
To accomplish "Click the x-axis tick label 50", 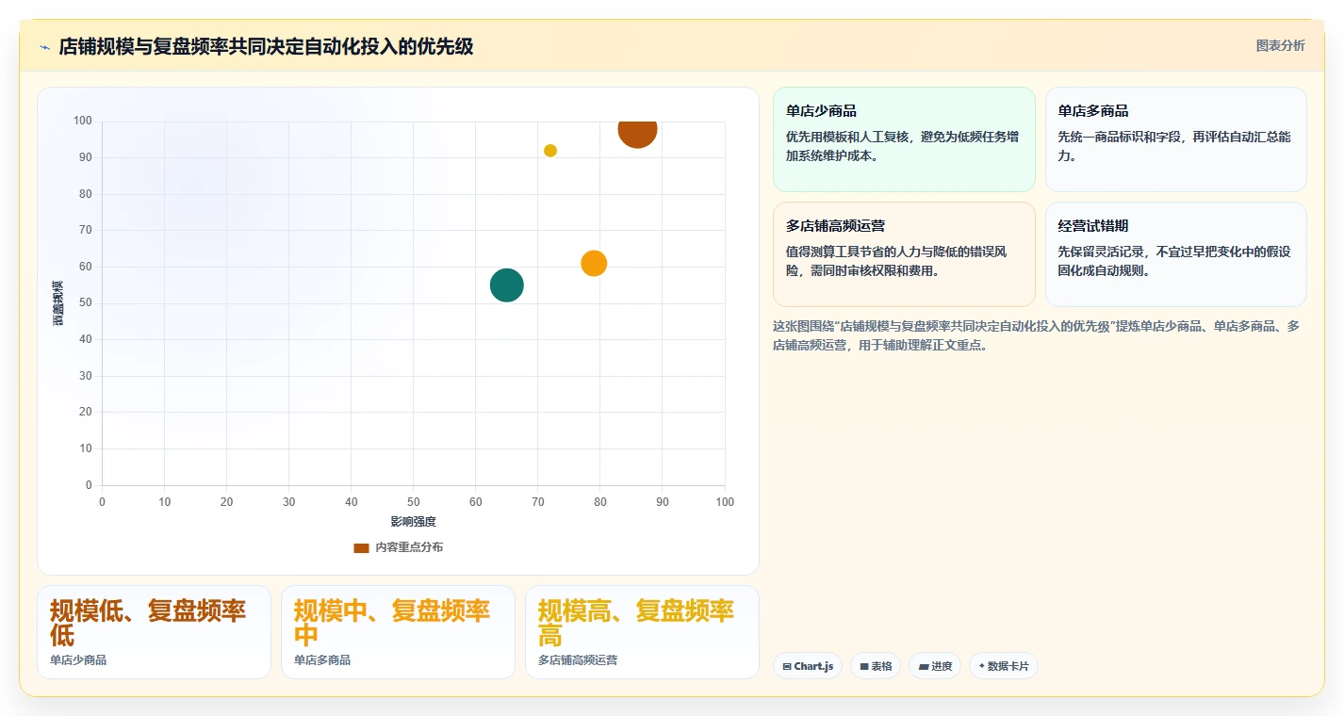I will pyautogui.click(x=414, y=502).
